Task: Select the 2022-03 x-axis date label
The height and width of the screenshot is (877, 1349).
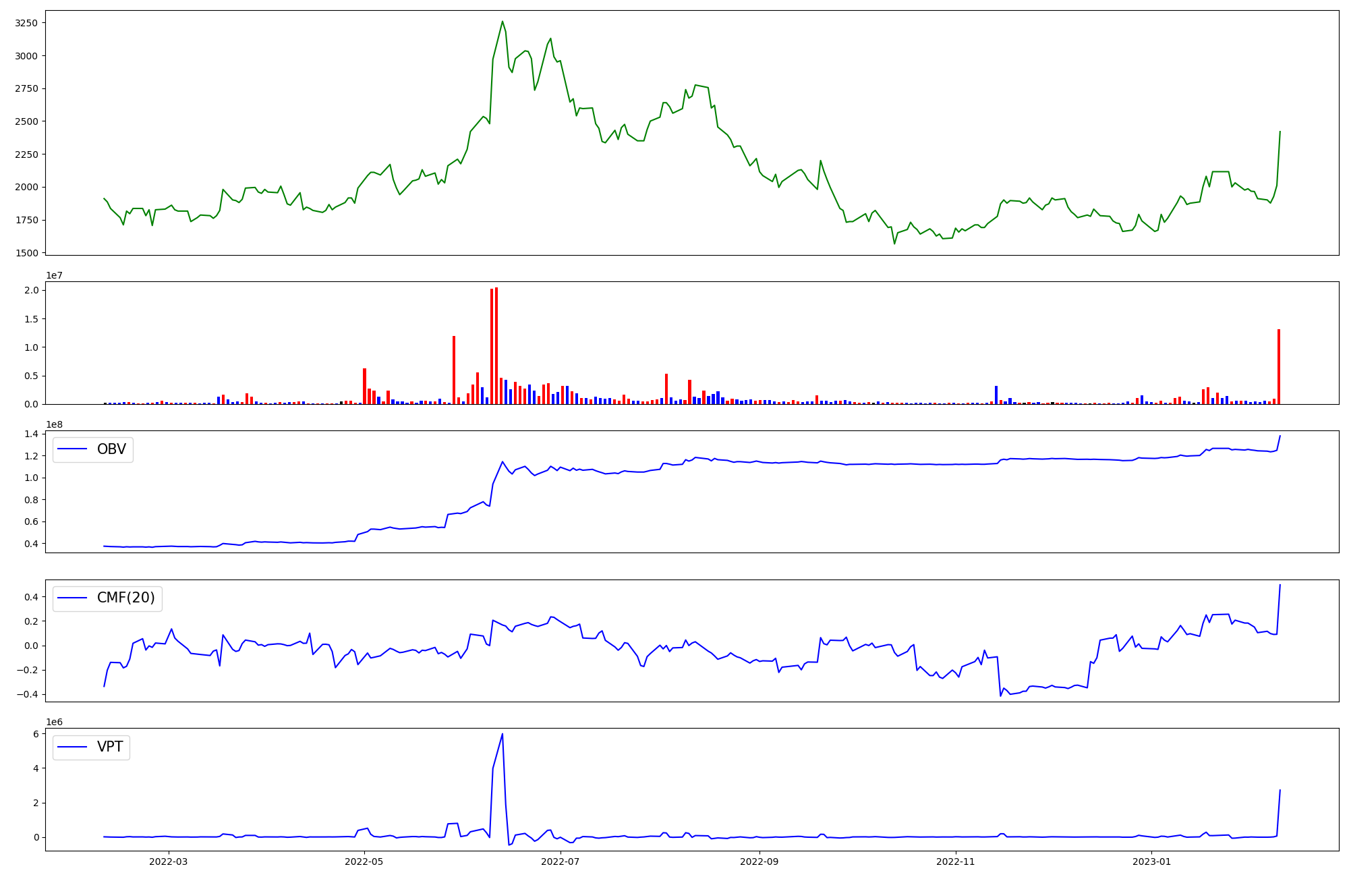Action: tap(169, 861)
